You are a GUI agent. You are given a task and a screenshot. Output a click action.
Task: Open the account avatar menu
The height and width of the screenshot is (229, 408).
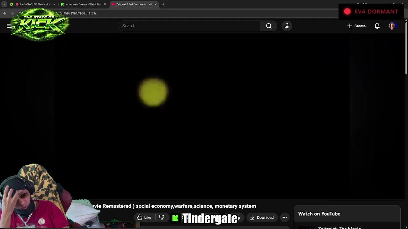pos(392,26)
